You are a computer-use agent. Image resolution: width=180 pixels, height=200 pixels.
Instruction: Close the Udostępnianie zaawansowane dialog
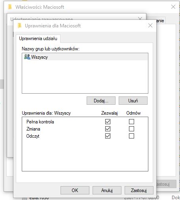click(x=140, y=18)
